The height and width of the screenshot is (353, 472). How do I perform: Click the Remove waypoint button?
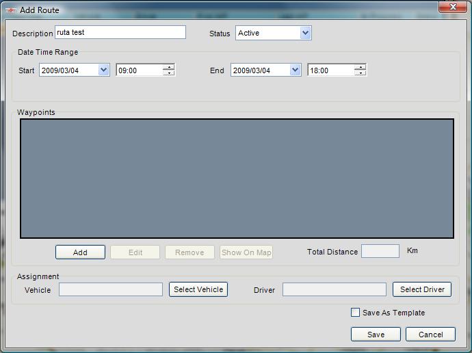click(x=189, y=252)
